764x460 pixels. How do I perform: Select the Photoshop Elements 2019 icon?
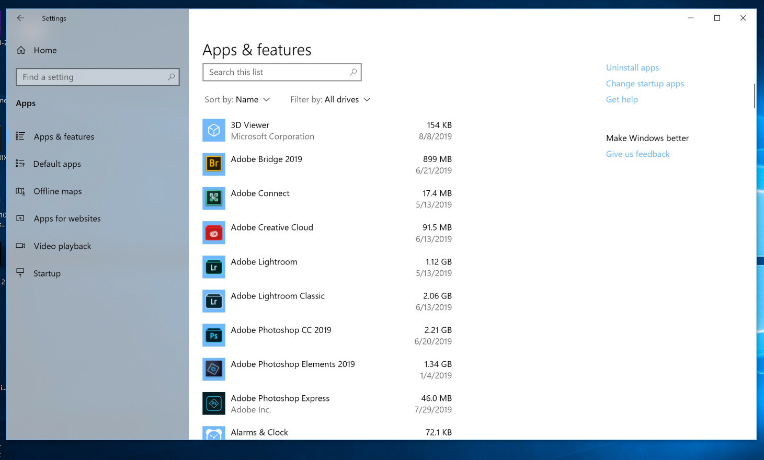click(214, 370)
